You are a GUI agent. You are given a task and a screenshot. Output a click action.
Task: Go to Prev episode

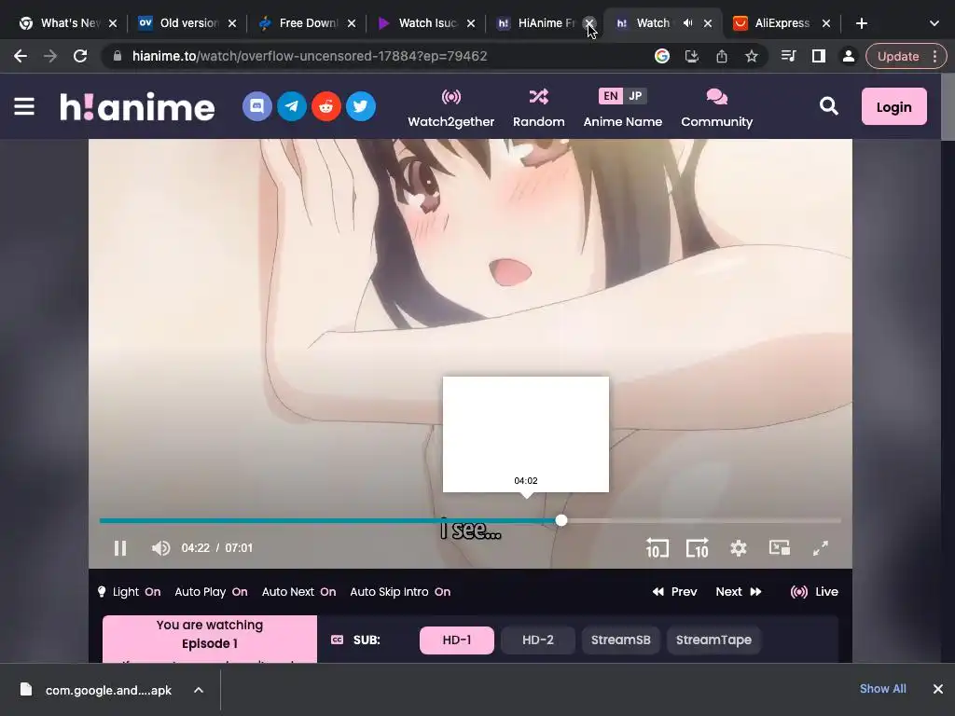[674, 592]
